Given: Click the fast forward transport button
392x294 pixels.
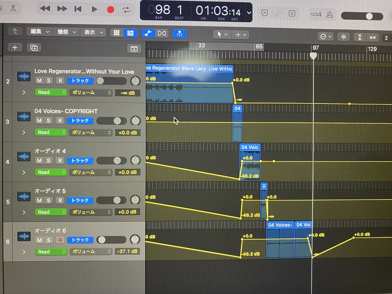Looking at the screenshot, I should pos(62,9).
